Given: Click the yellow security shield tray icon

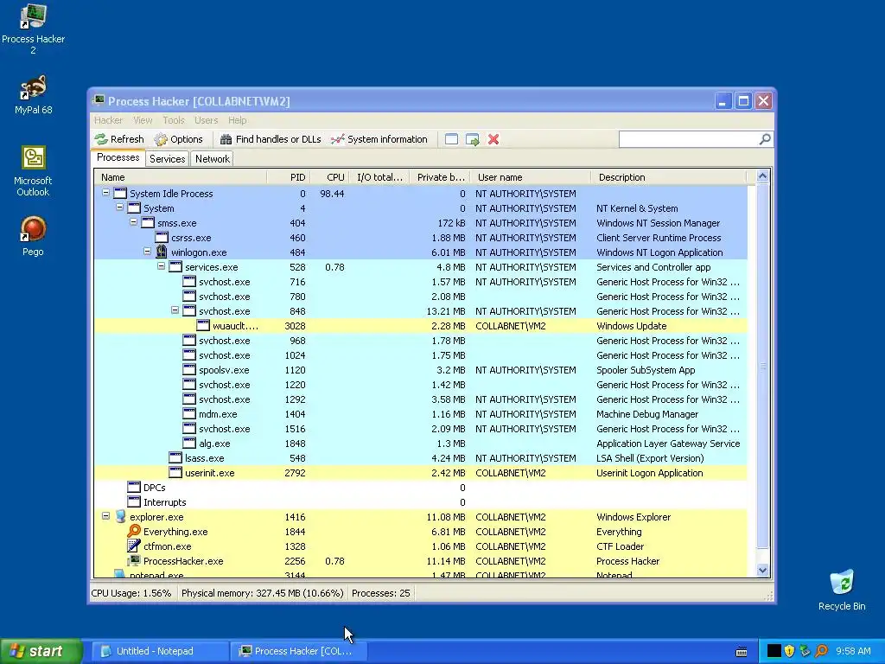Looking at the screenshot, I should 790,651.
